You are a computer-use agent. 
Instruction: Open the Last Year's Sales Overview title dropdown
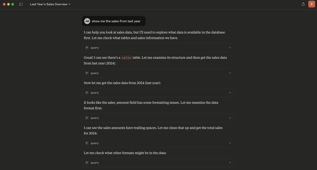(50, 4)
